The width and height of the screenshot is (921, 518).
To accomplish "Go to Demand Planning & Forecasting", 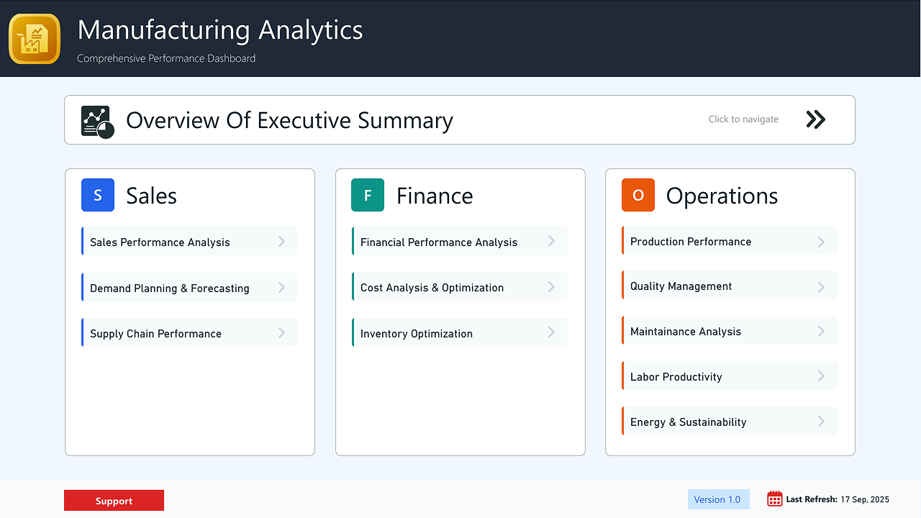I will 170,288.
